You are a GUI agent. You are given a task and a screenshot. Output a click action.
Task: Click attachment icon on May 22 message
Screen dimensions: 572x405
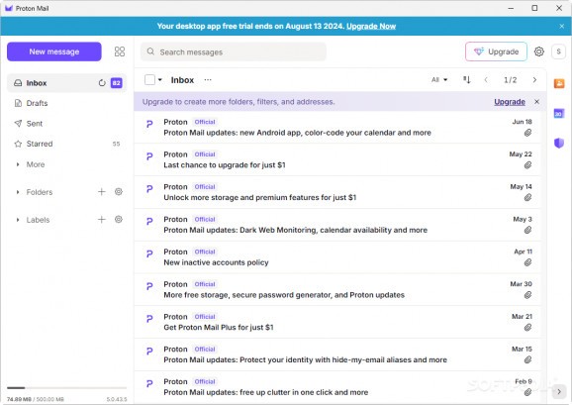pyautogui.click(x=527, y=165)
